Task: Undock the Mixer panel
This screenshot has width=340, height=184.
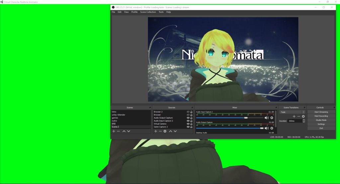Action: 276,108
